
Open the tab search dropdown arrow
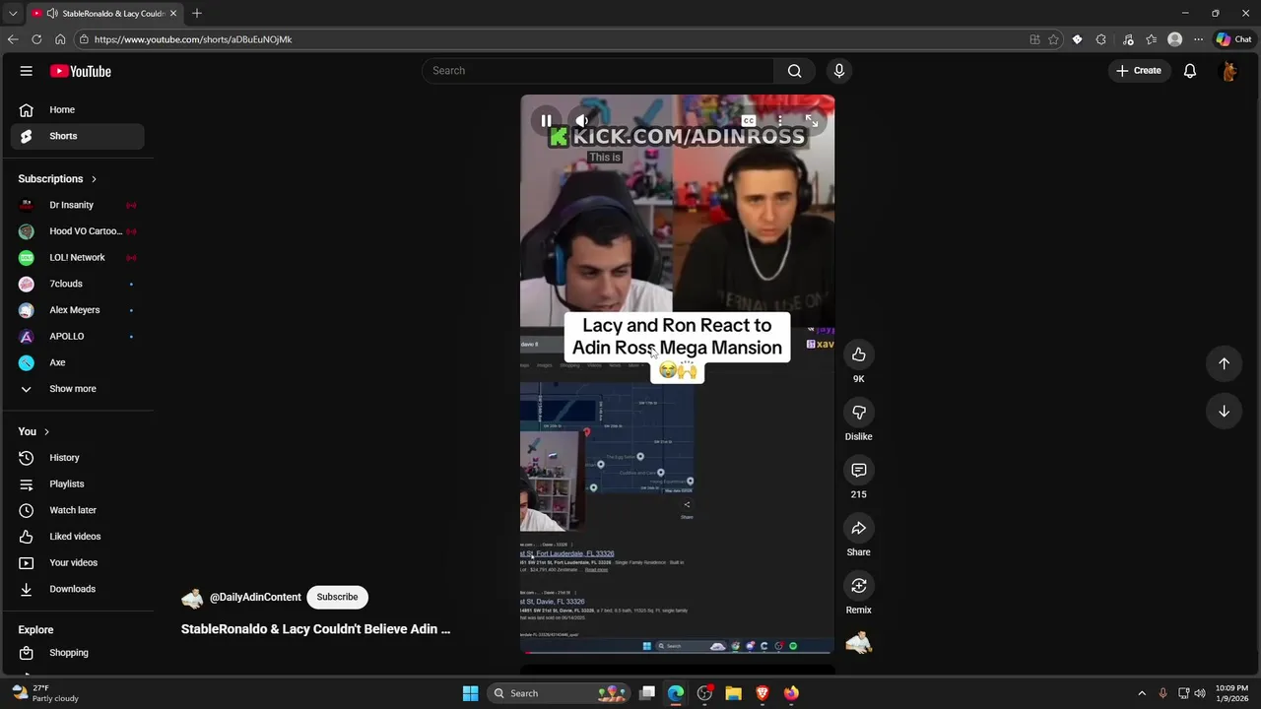pyautogui.click(x=13, y=13)
